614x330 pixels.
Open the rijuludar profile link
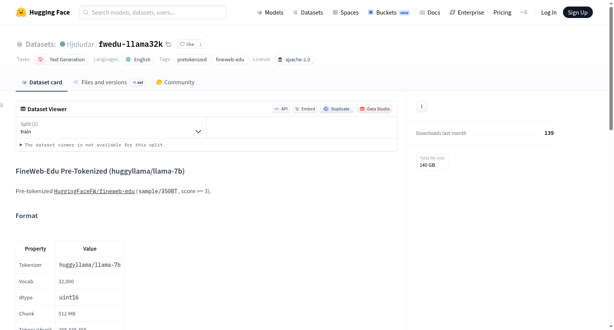click(x=81, y=44)
